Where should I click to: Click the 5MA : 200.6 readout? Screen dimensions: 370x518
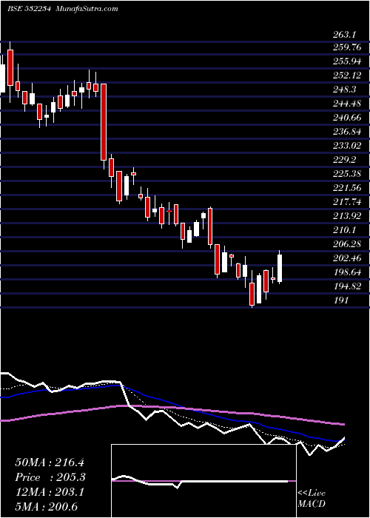click(47, 507)
